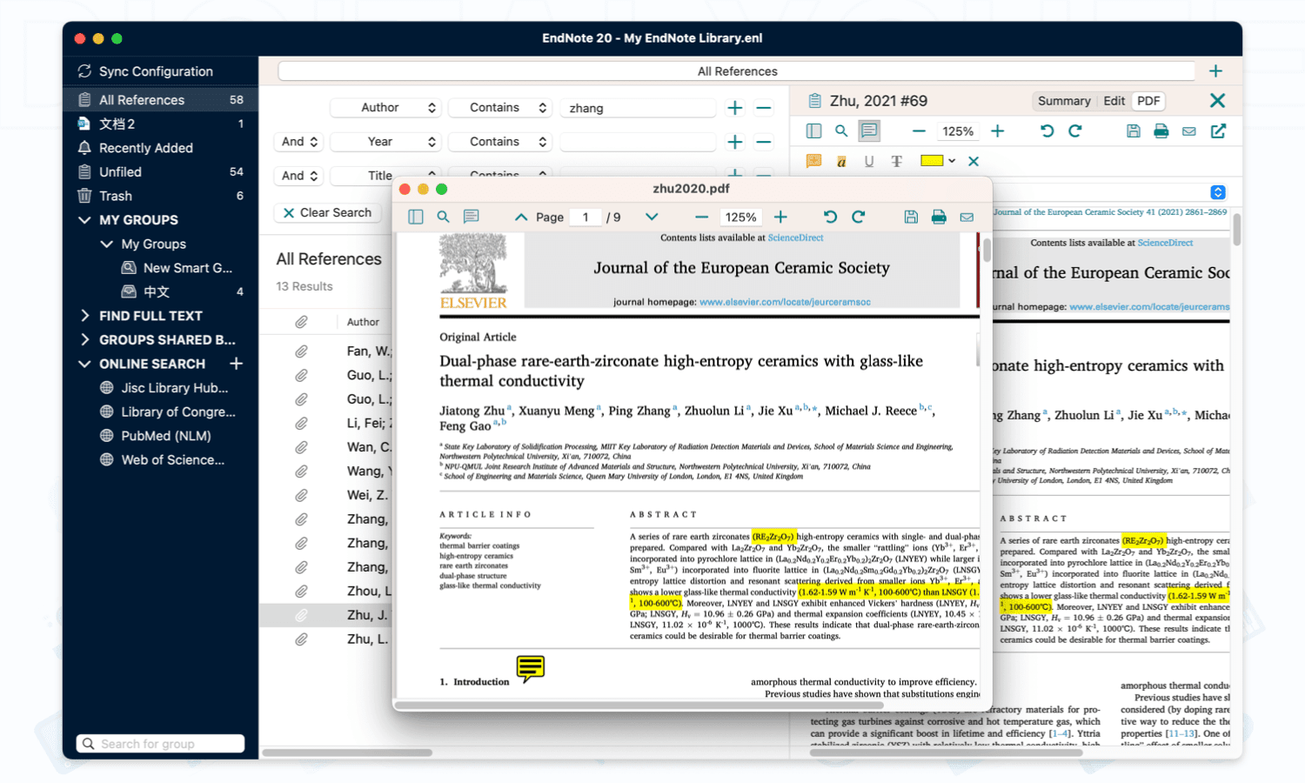Open search within the zhu2020.pdf document

(443, 217)
